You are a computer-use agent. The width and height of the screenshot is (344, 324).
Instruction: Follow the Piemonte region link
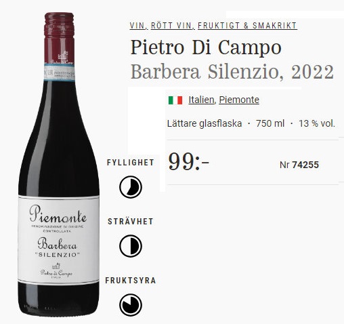[239, 100]
